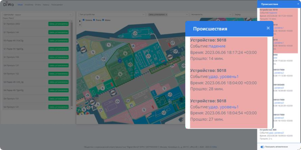Toggle the first layer checkbox beside the zoom buttons
The height and width of the screenshot is (150, 301).
(x=83, y=20)
